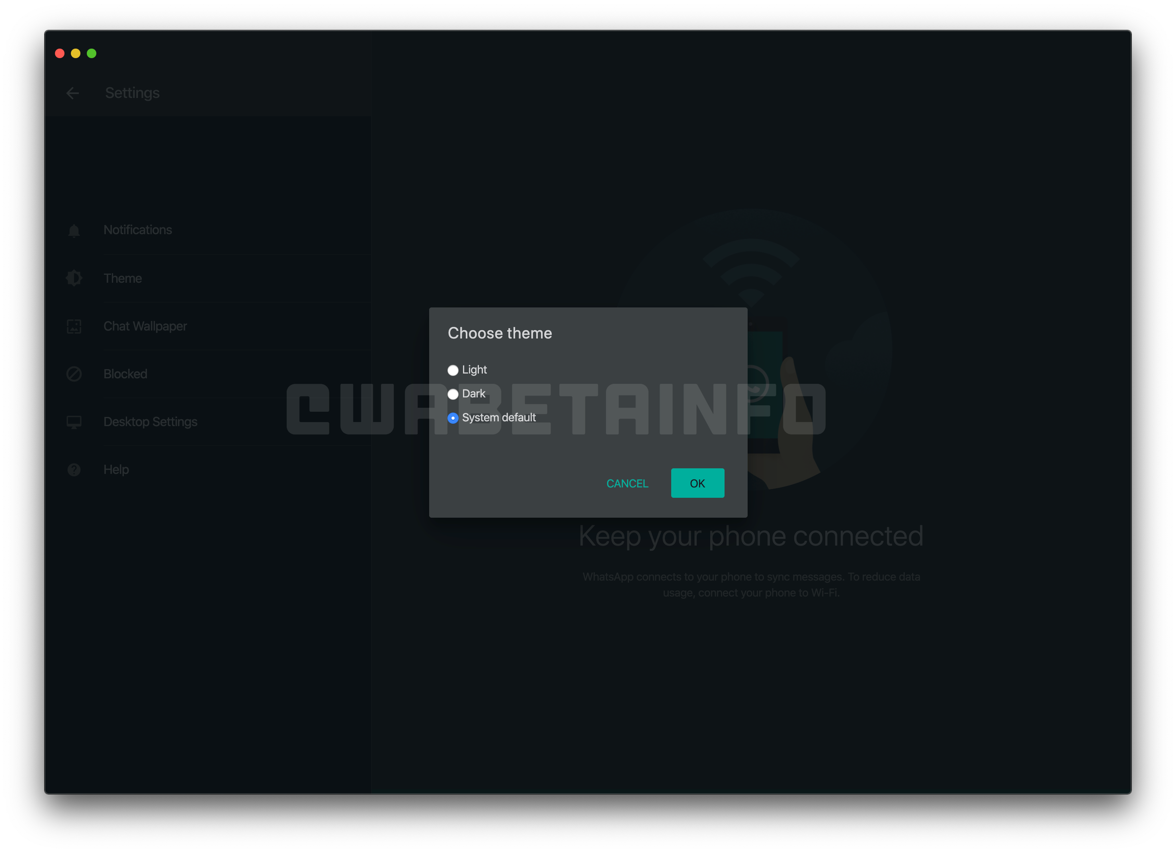Screen dimensions: 1176x853
Task: Expand the Desktop Settings section
Action: pyautogui.click(x=148, y=420)
